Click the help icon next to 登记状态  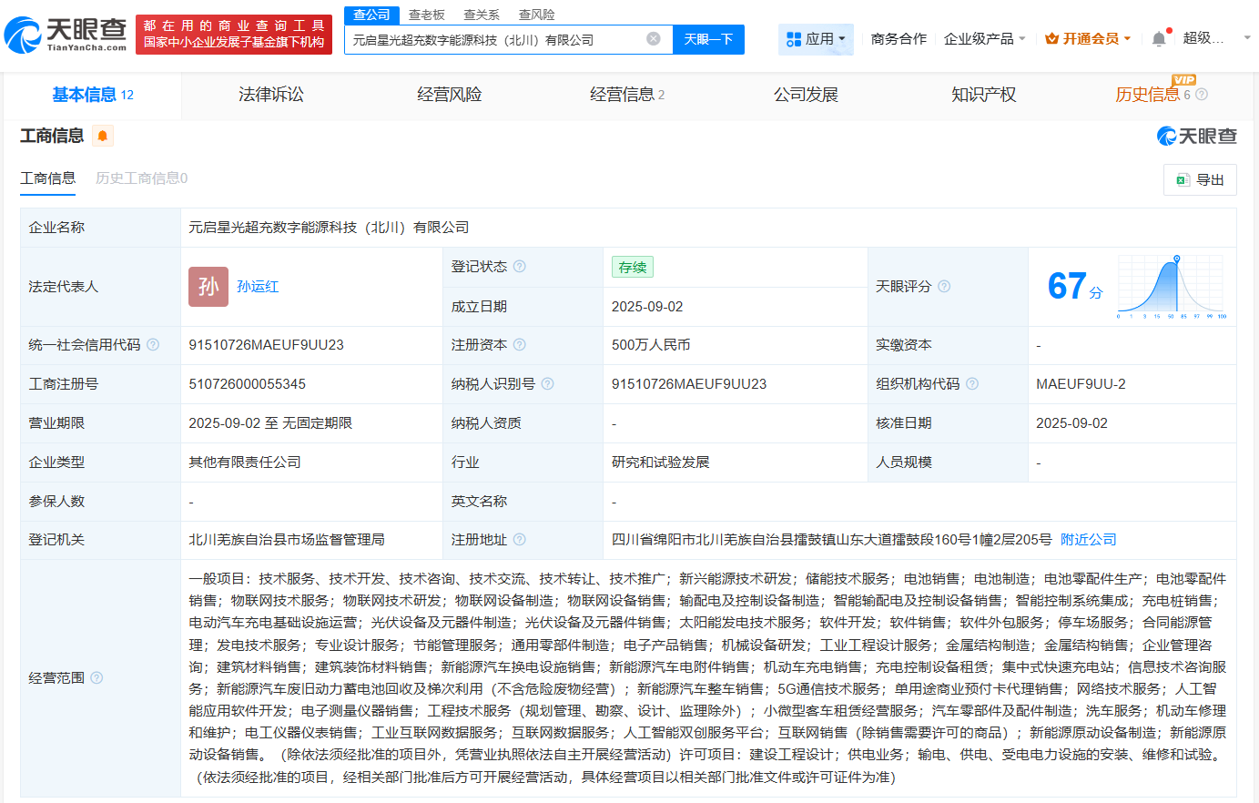pos(519,266)
